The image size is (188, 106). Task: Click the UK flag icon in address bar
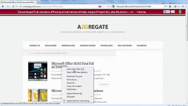pyautogui.click(x=100, y=6)
